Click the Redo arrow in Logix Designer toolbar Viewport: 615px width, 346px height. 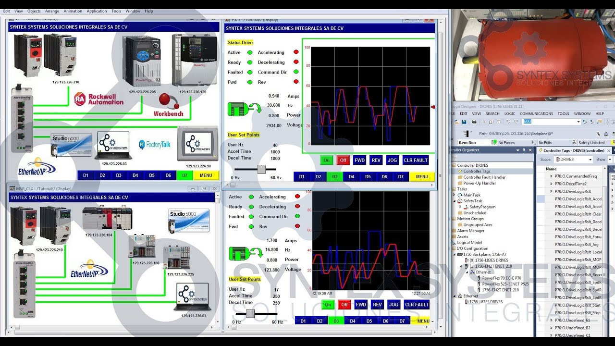click(516, 122)
